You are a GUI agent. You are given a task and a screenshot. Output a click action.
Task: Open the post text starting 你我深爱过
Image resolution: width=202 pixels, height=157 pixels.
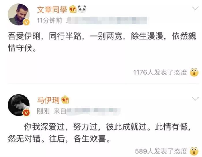click(99, 133)
